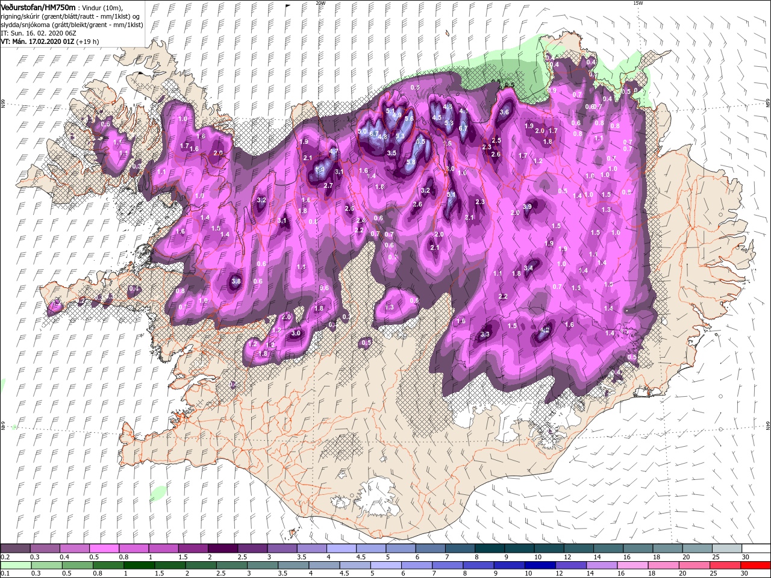The height and width of the screenshot is (578, 771).
Task: Click the 'VT: Mán. 17.02.2020 01Z' valid time
Action: click(x=37, y=42)
